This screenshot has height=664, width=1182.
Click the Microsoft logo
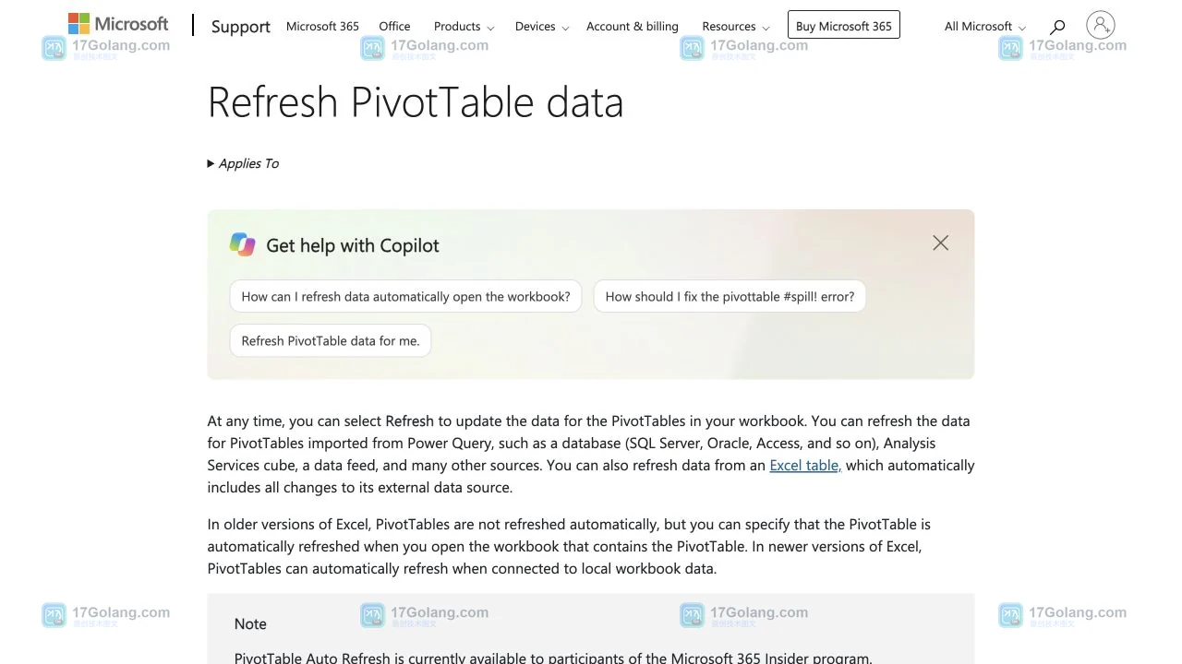point(118,24)
